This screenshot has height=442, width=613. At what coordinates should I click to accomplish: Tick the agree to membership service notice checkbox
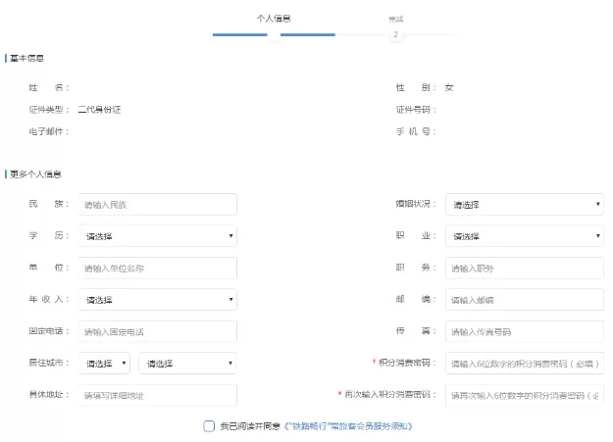(209, 426)
